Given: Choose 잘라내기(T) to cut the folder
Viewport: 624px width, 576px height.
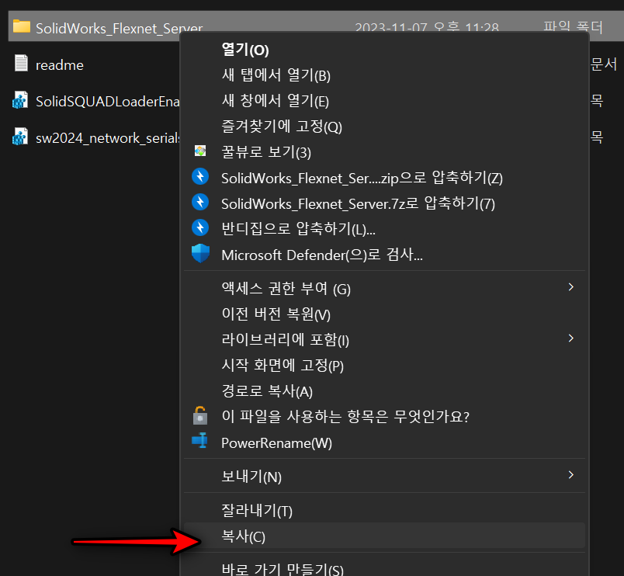Looking at the screenshot, I should tap(384, 510).
